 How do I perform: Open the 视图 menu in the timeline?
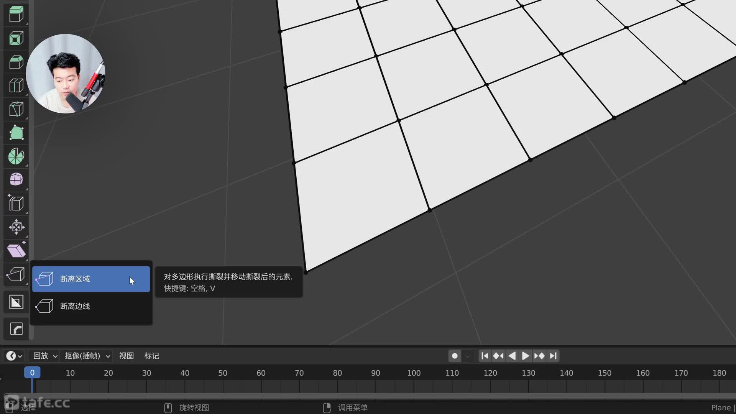pyautogui.click(x=126, y=356)
